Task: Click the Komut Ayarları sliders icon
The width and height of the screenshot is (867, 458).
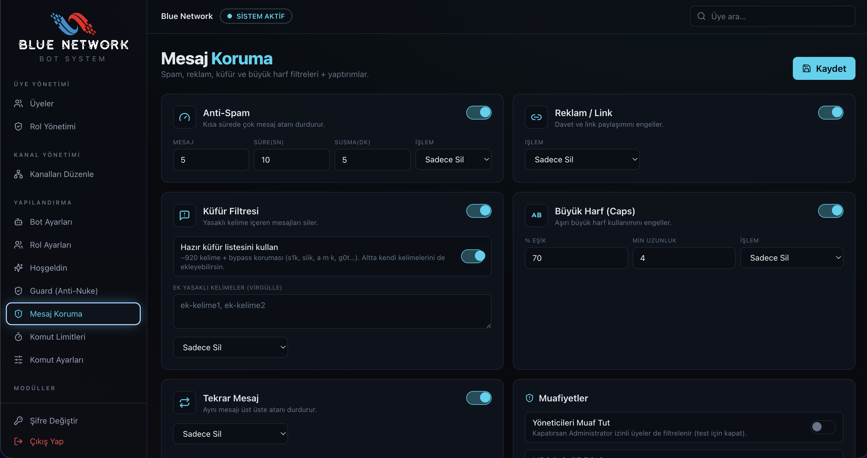Action: (18, 360)
